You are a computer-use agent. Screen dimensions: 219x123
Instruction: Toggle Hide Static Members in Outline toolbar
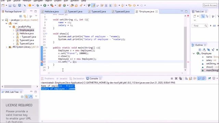(x=213, y=50)
